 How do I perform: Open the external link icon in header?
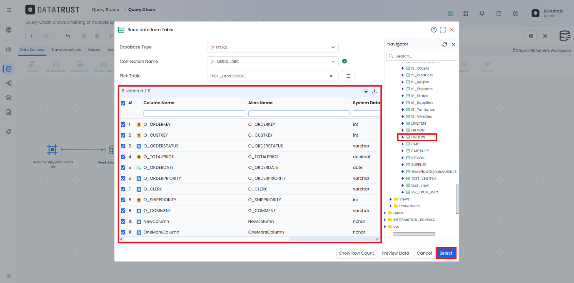point(499,13)
